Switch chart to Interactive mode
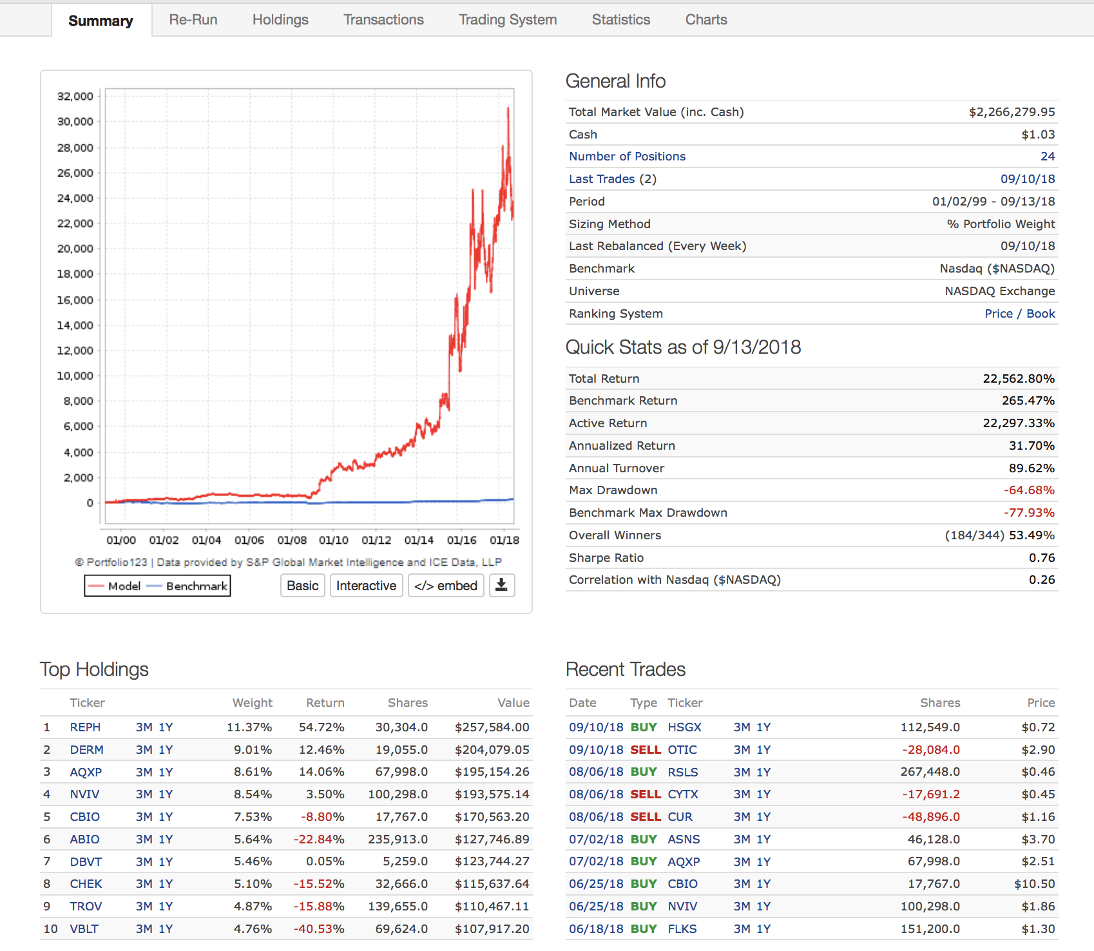This screenshot has width=1094, height=951. [366, 586]
